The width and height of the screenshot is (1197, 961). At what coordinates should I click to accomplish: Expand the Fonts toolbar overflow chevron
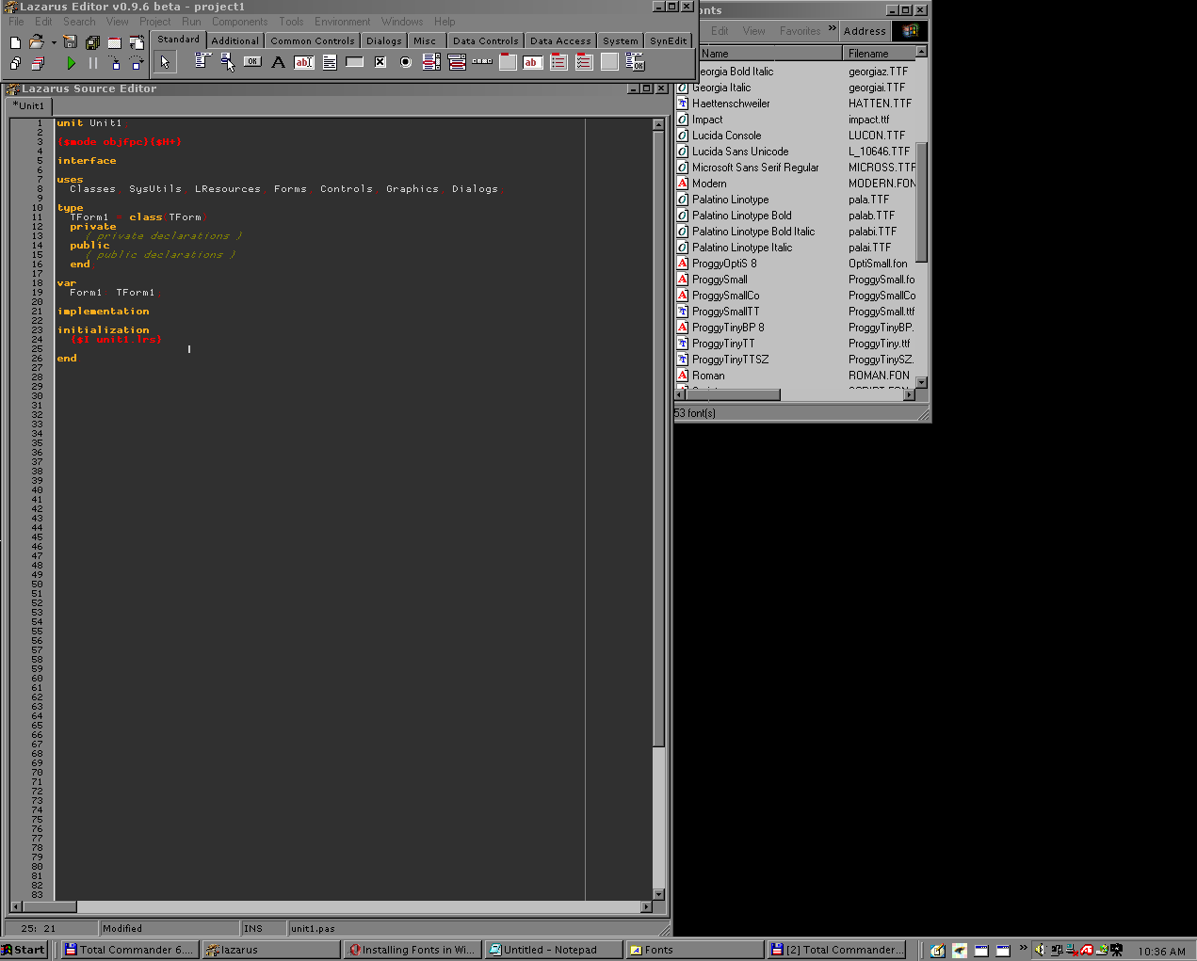point(833,29)
